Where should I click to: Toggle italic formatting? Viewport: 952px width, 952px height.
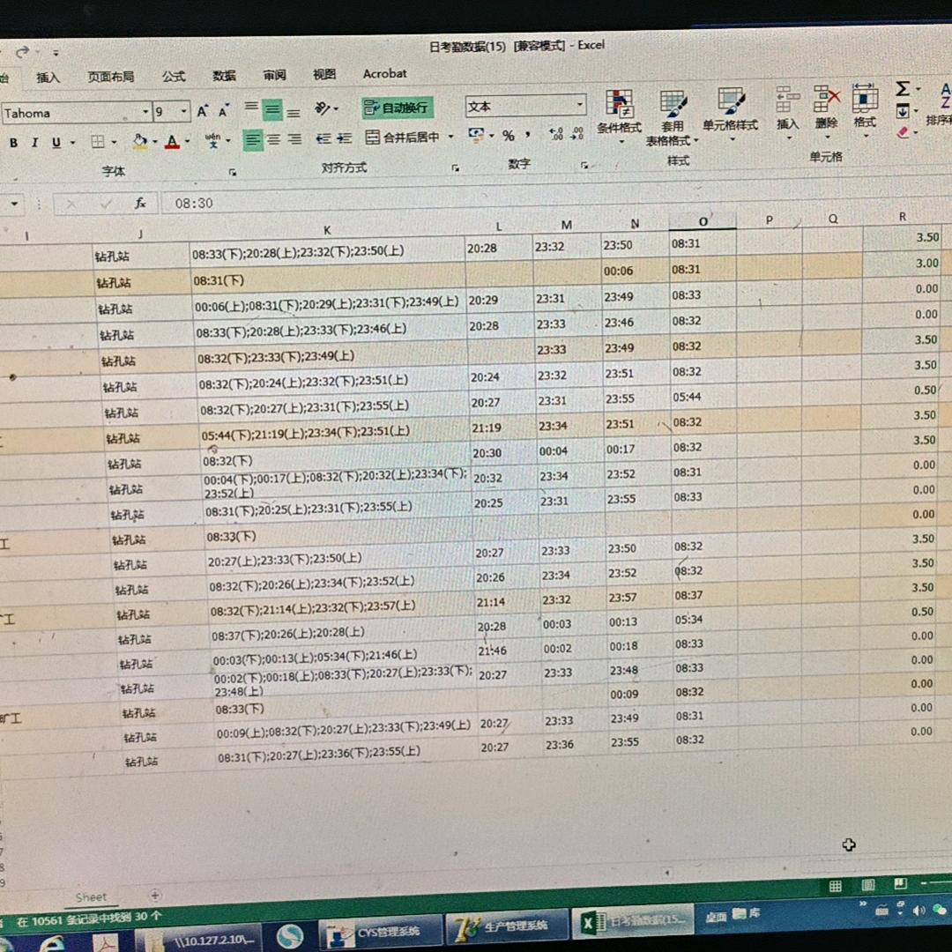pos(34,143)
